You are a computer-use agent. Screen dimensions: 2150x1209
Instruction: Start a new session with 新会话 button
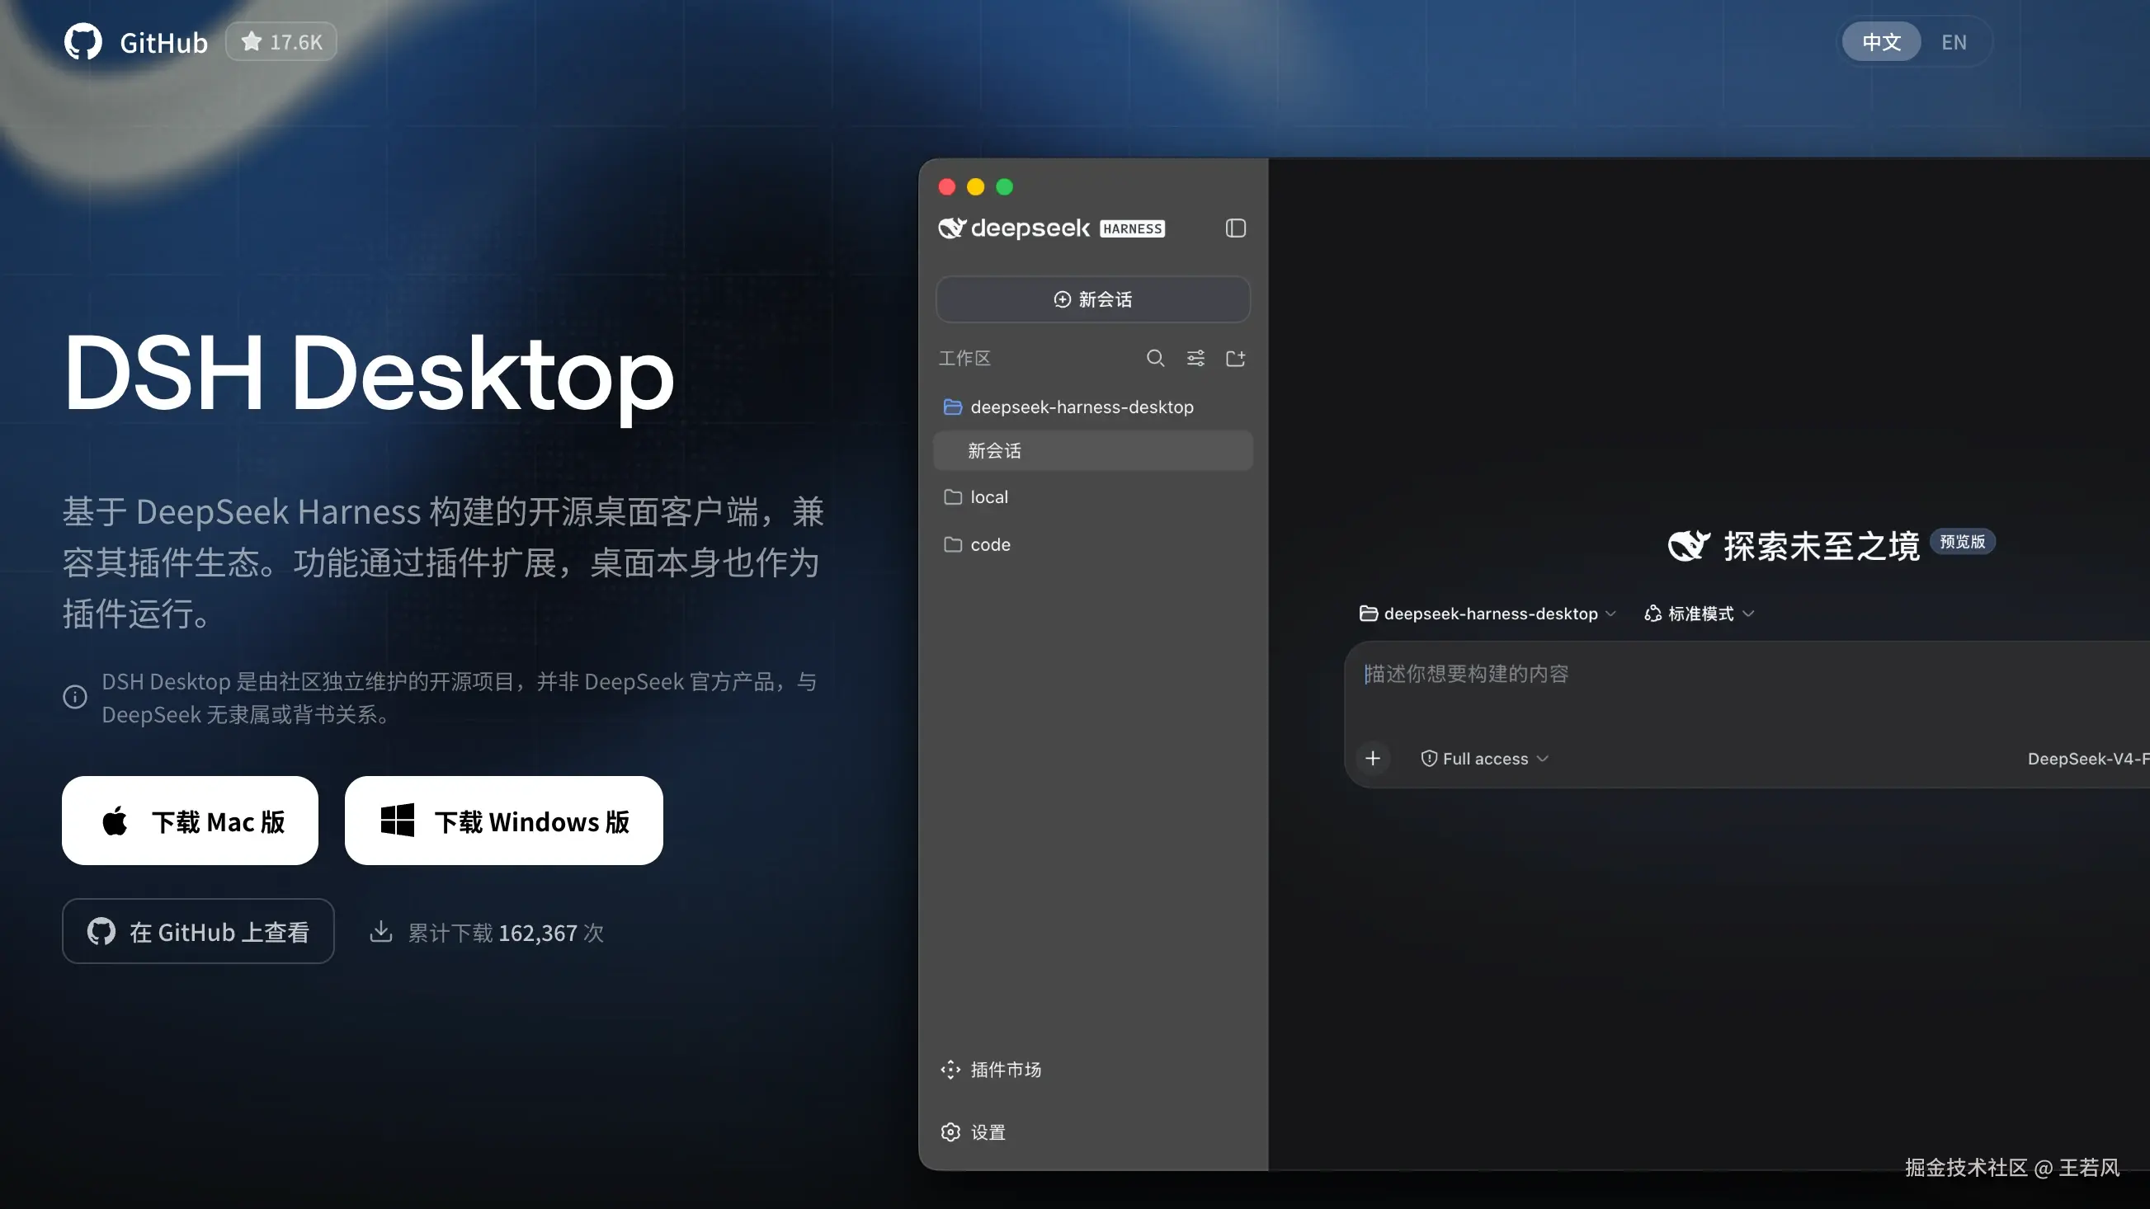tap(1093, 299)
